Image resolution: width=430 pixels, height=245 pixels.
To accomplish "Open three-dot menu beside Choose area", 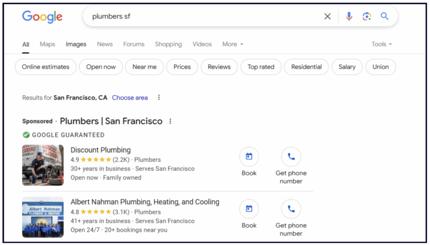I will pyautogui.click(x=159, y=97).
